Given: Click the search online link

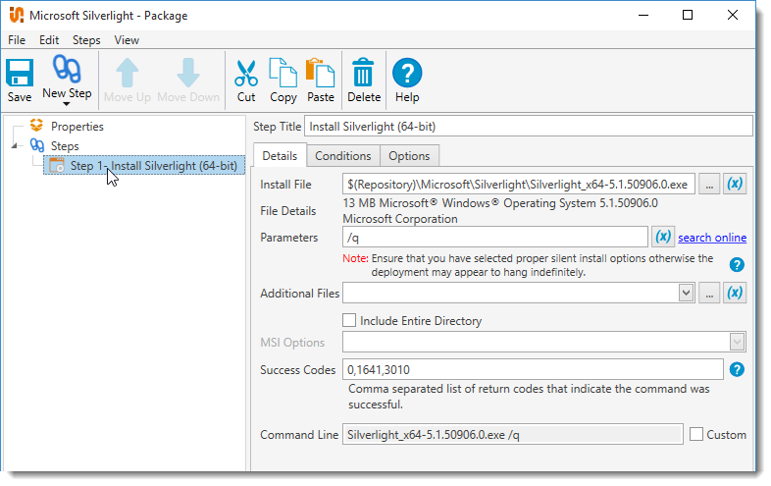Looking at the screenshot, I should (x=712, y=238).
